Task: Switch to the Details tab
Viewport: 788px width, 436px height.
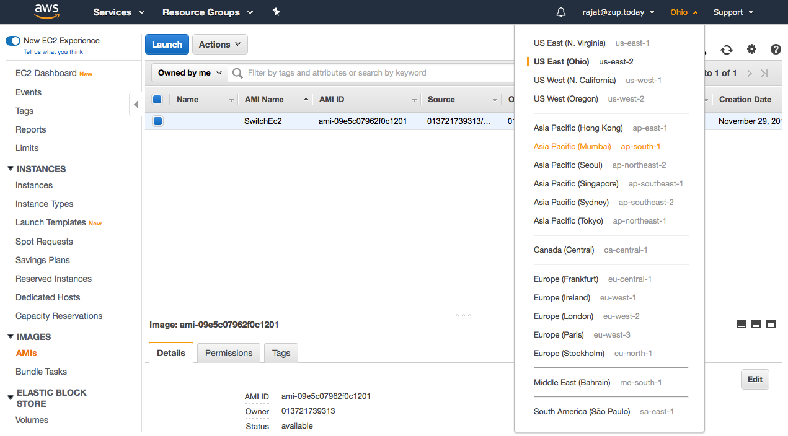Action: [171, 353]
